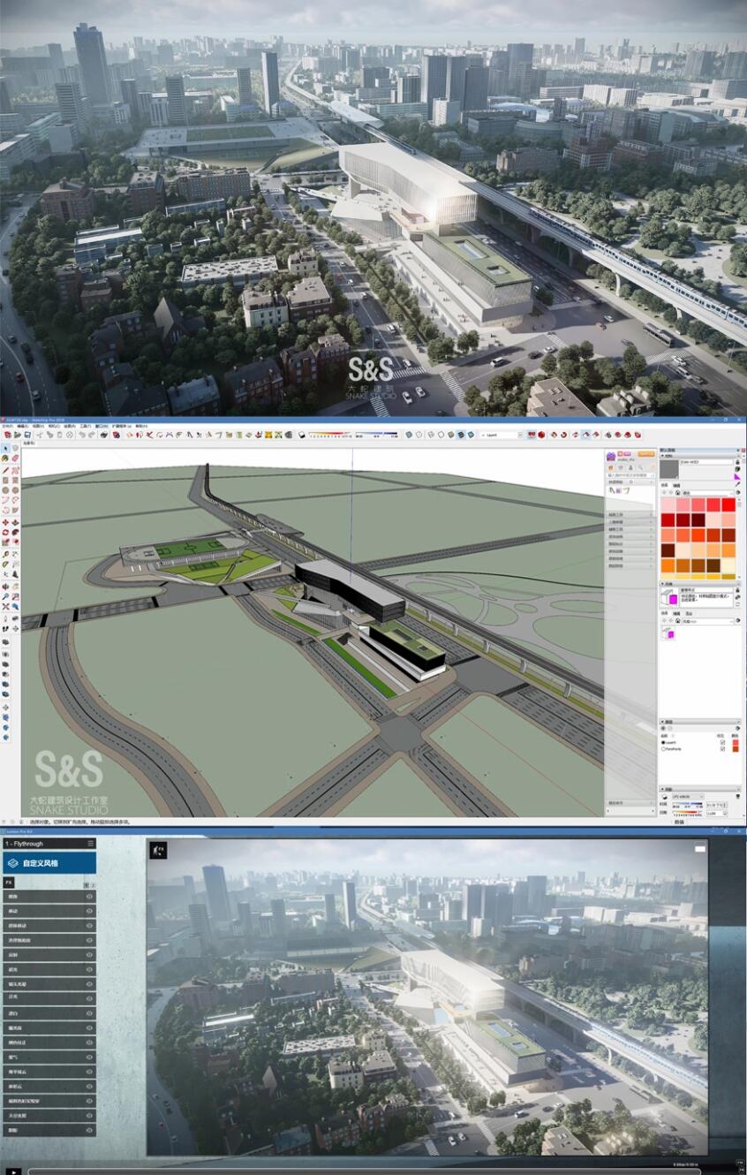This screenshot has width=747, height=1175.
Task: Uncheck Layer0 visibility checkbox
Action: (722, 742)
